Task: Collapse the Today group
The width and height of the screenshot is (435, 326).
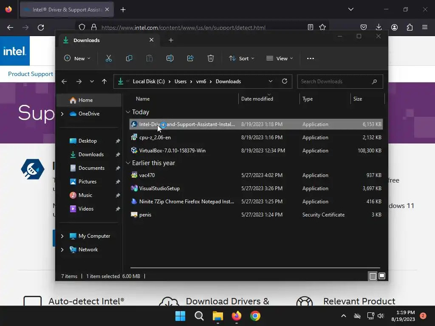Action: [128, 112]
